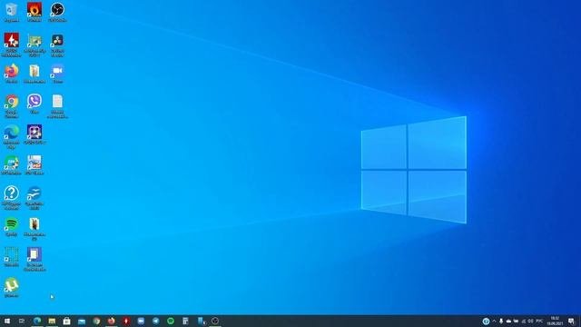Open Firefox desktop shortcut
This screenshot has width=581, height=327.
coord(12,73)
